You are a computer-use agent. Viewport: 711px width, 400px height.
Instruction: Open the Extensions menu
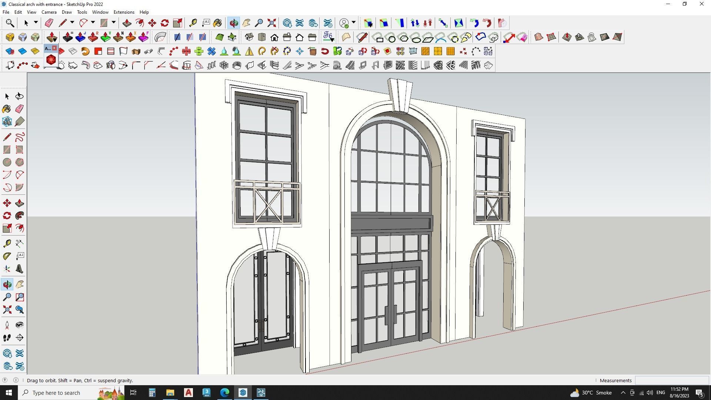[124, 12]
